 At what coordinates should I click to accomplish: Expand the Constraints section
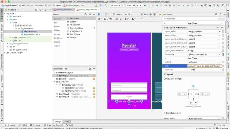click(x=165, y=113)
